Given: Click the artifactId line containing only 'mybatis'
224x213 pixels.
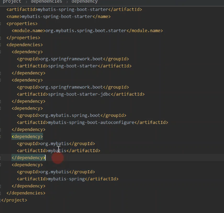Looking at the screenshot, I should [59, 151].
